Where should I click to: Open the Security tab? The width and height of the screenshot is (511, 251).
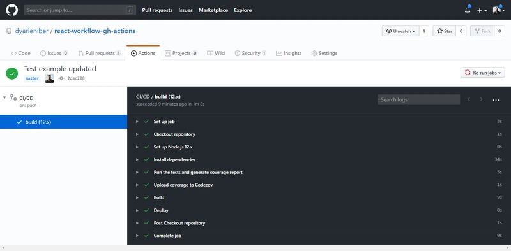(x=250, y=53)
